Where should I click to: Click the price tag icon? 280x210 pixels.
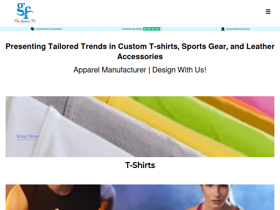click(x=32, y=29)
